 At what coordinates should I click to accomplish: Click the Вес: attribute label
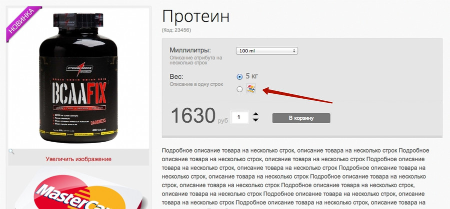(176, 77)
